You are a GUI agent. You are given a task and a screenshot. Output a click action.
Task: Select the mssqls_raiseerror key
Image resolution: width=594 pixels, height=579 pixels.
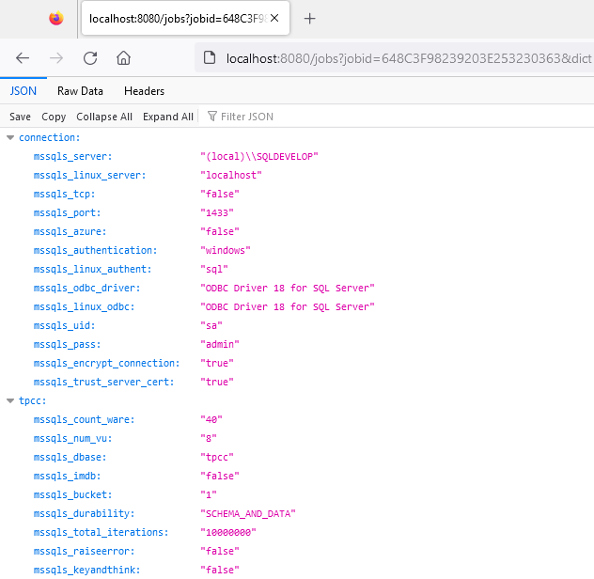pos(84,551)
